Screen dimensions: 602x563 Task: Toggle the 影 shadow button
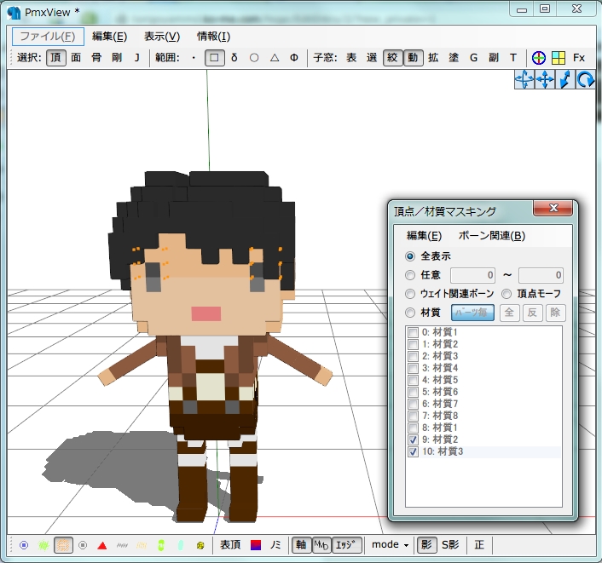426,545
